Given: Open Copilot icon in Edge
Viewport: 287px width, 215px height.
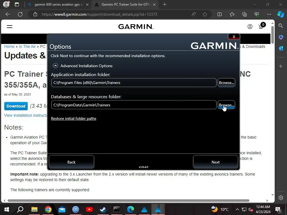Looking at the screenshot, I should tap(281, 14).
